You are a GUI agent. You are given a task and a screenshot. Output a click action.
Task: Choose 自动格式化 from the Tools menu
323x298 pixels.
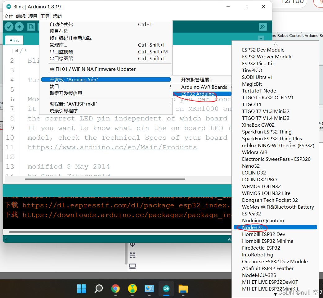coord(106,25)
